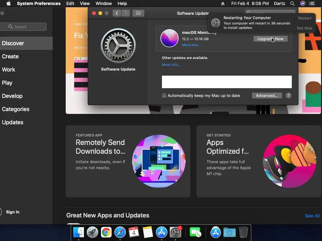Open the Edit menu

coord(70,3)
